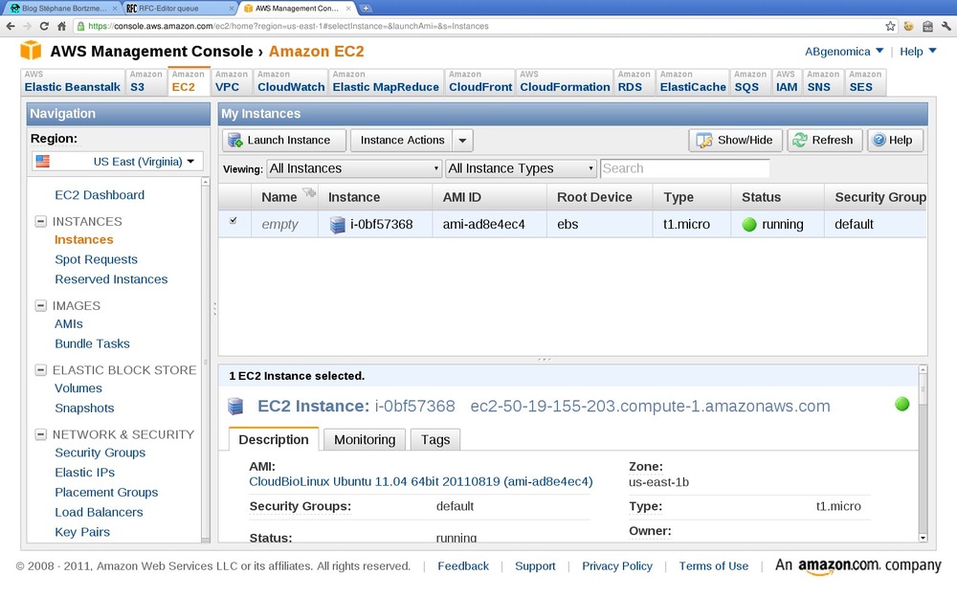Image resolution: width=957 pixels, height=597 pixels.
Task: Open the CloudBioLinux Ubuntu AMI link
Action: (x=420, y=481)
